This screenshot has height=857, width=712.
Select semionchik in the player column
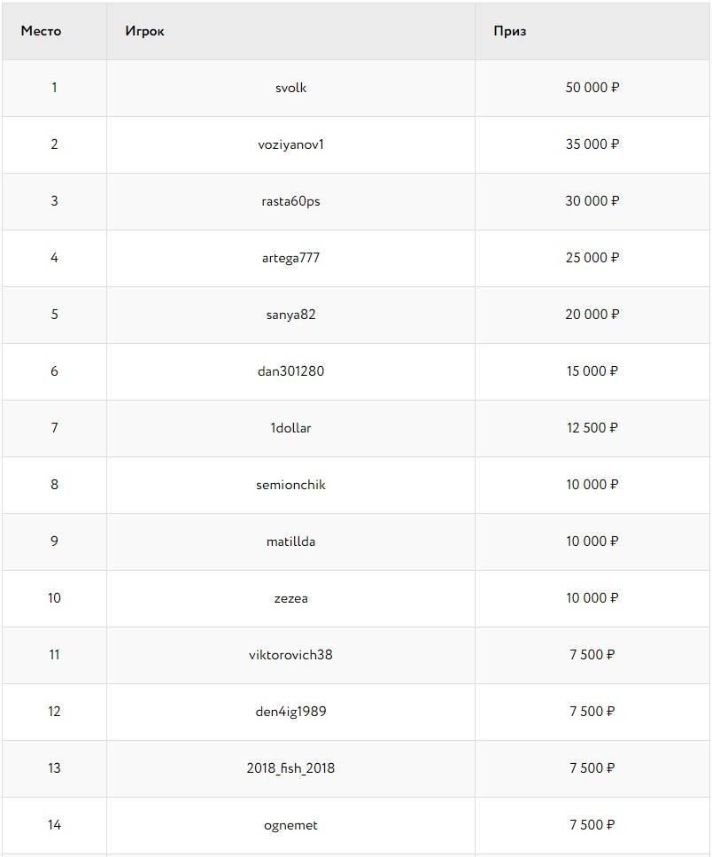tap(290, 485)
